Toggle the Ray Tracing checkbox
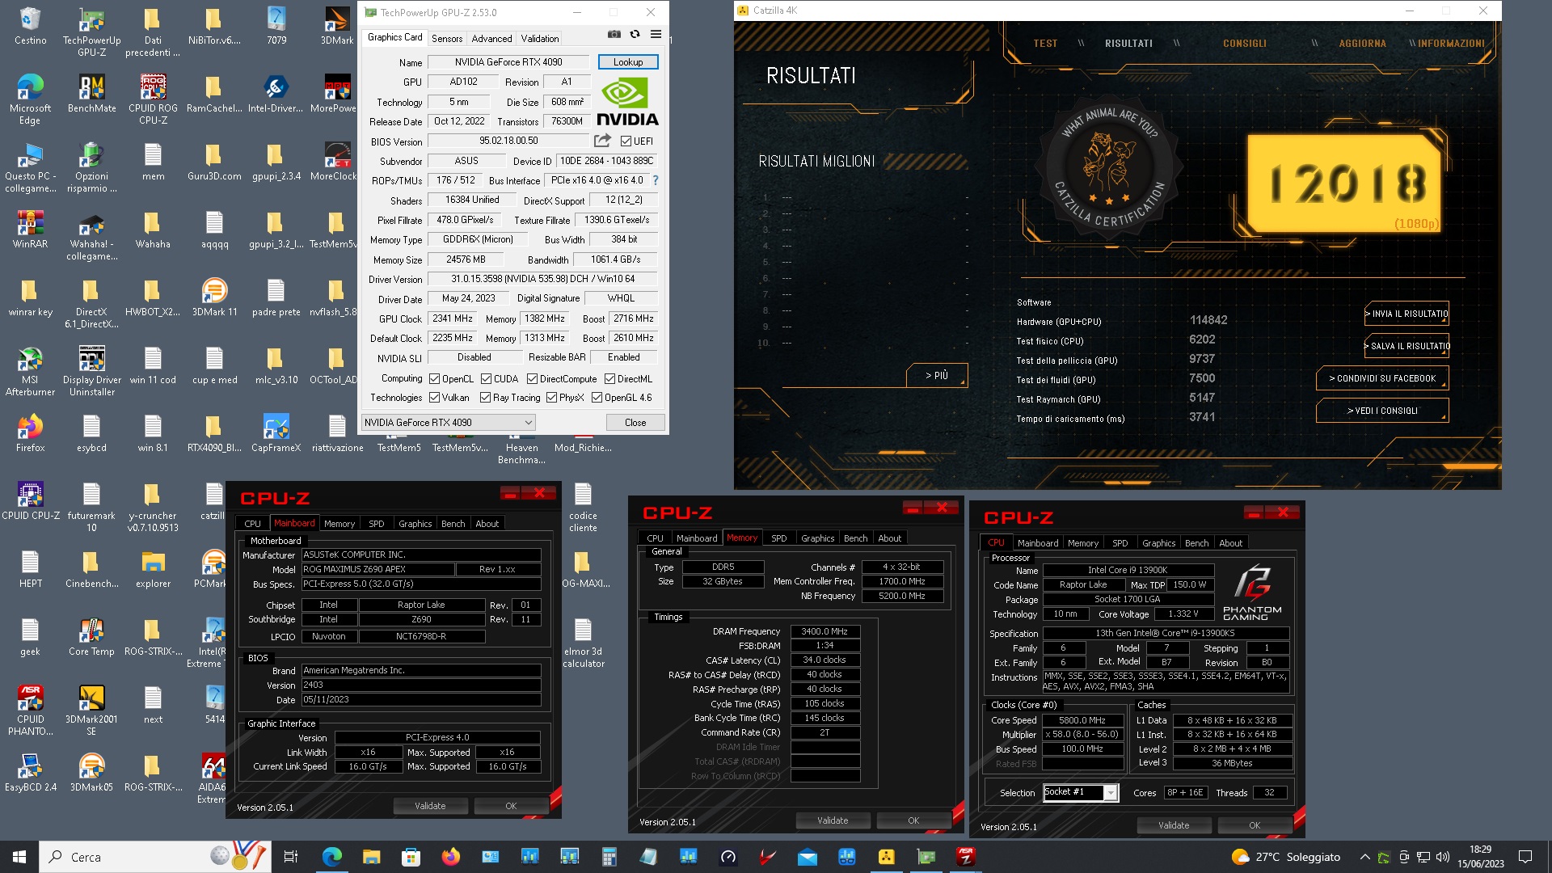 (485, 397)
